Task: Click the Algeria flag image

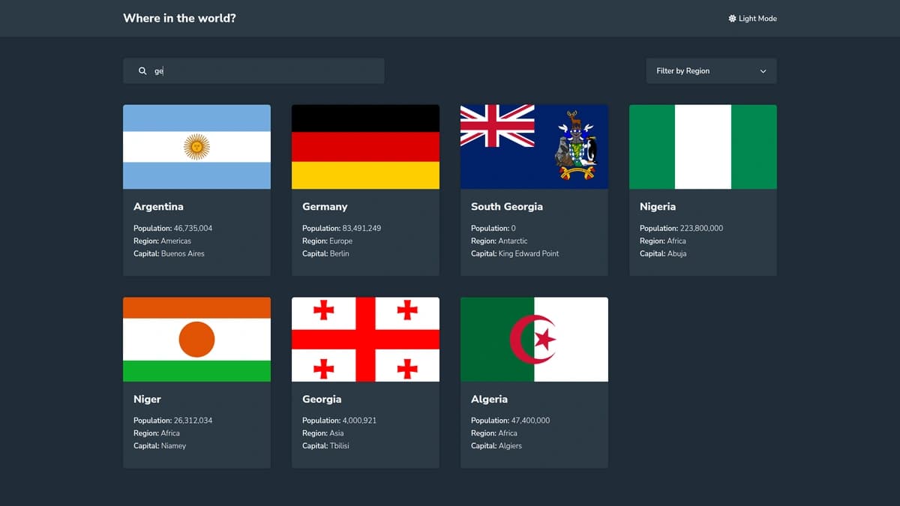Action: pos(534,339)
